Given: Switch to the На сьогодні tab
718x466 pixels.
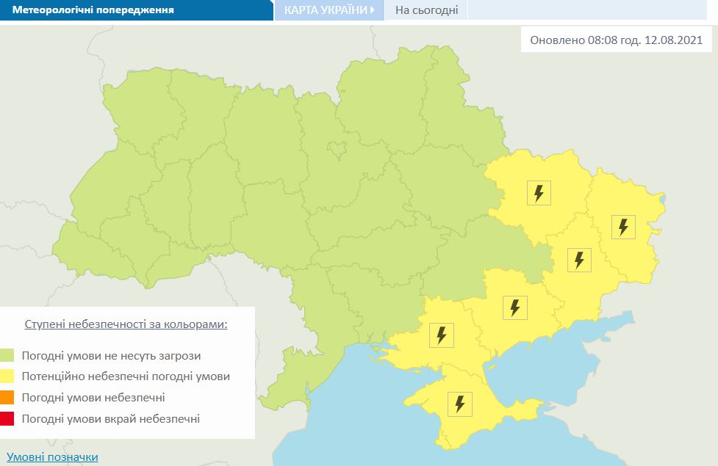Looking at the screenshot, I should [426, 10].
